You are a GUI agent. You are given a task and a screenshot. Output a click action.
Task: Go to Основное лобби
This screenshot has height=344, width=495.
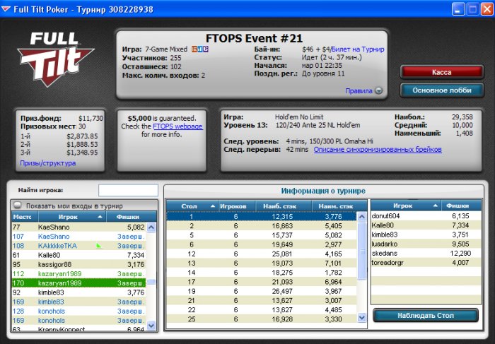click(442, 90)
